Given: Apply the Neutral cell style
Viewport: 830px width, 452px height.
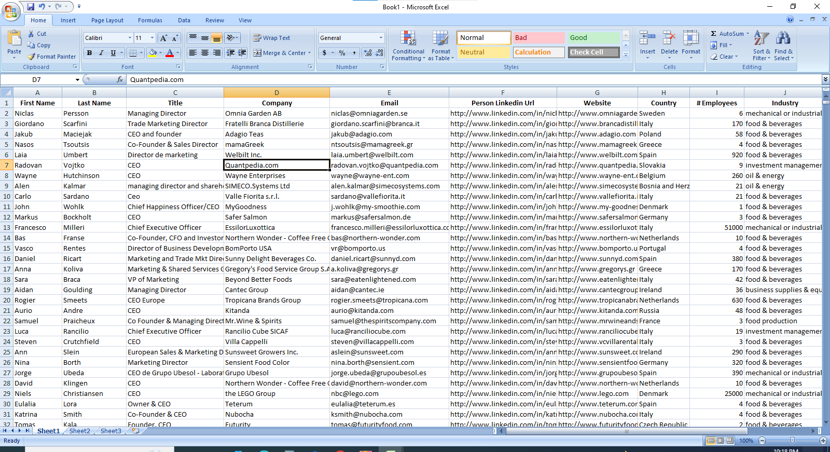Looking at the screenshot, I should click(x=483, y=52).
